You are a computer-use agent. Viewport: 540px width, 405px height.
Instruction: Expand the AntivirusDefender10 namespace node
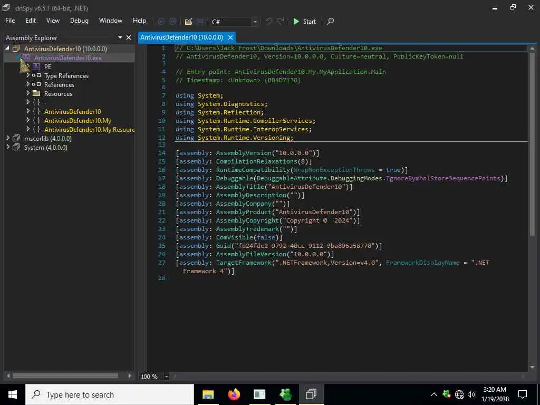point(28,111)
